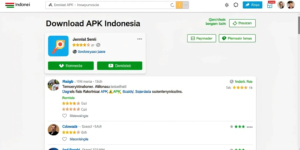Viewport: 300px width, 150px height.
Task: Click the Jennlat Semii app icon
Action: 58,46
